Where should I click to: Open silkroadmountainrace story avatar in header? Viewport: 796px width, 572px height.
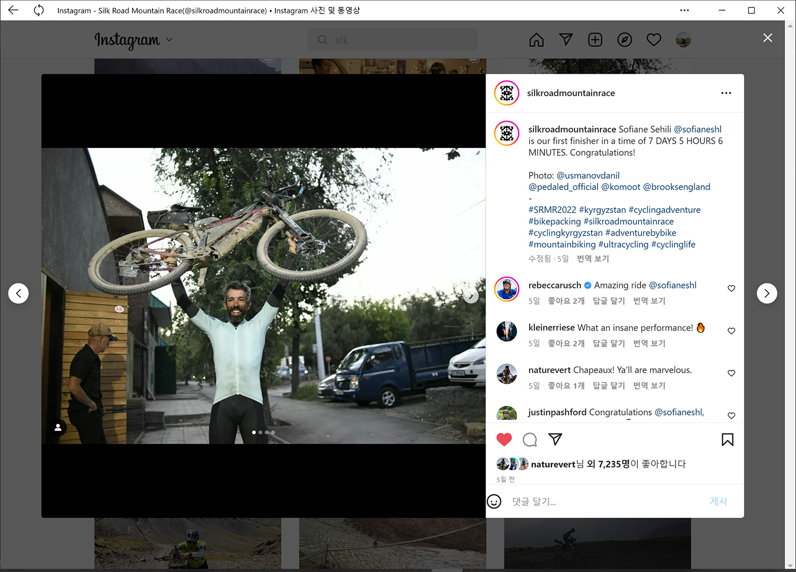pos(507,93)
